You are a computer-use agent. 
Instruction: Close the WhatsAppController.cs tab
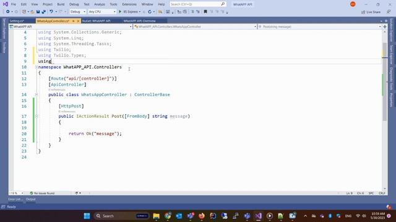[x=78, y=21]
